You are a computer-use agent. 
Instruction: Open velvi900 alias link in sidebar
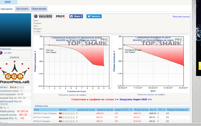click(7, 53)
